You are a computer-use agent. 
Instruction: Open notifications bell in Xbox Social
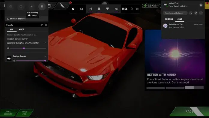[201, 5]
